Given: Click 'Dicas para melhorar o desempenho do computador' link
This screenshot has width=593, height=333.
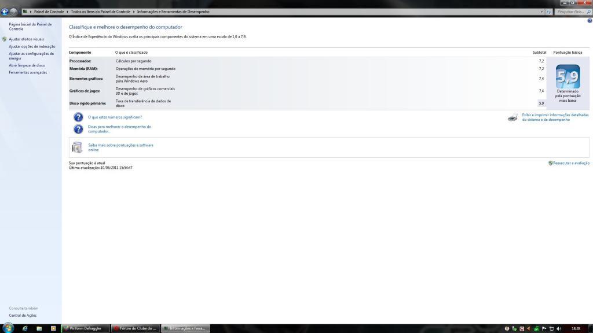Looking at the screenshot, I should 119,129.
